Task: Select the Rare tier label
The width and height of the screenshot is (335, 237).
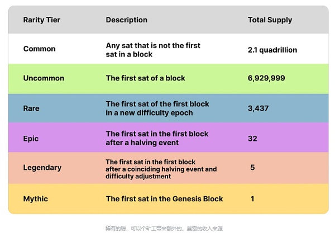Action: tap(32, 108)
